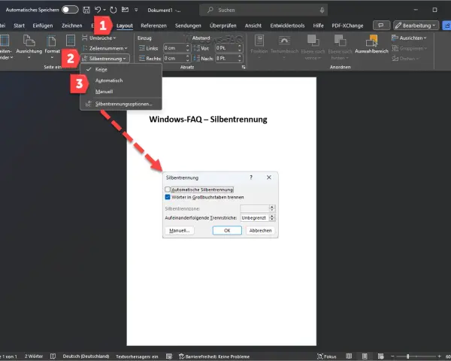Click the 2 Wörter word count
Screen dimensions: 451x361
tap(34, 356)
